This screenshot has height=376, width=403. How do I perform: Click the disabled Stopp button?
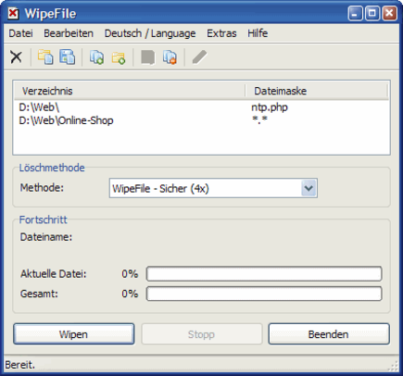201,334
